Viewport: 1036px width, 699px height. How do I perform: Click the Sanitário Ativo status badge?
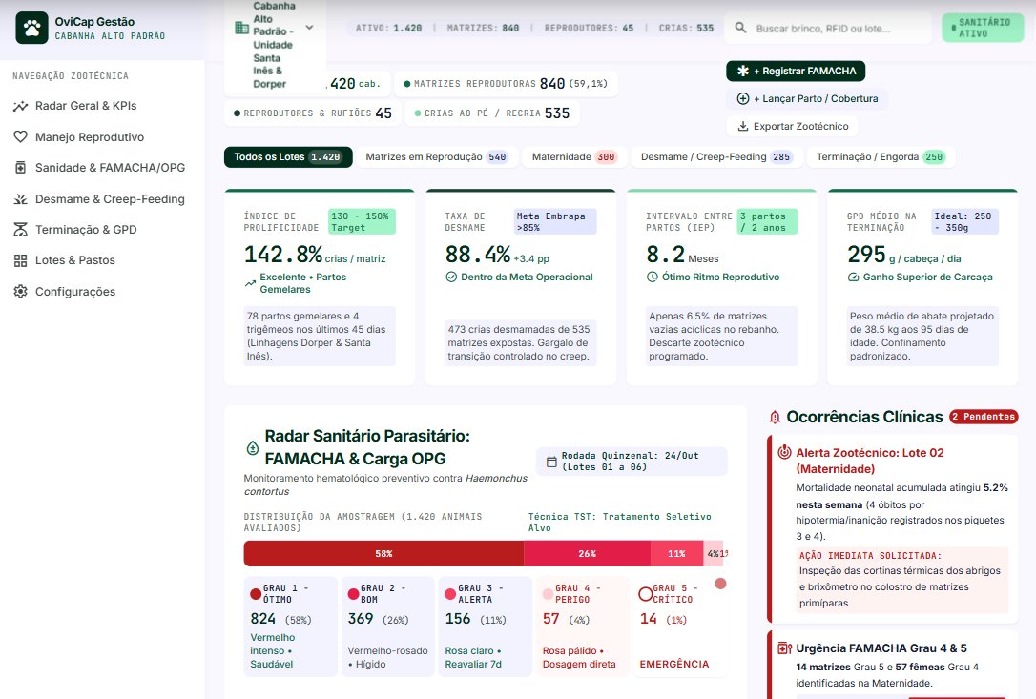[x=984, y=28]
